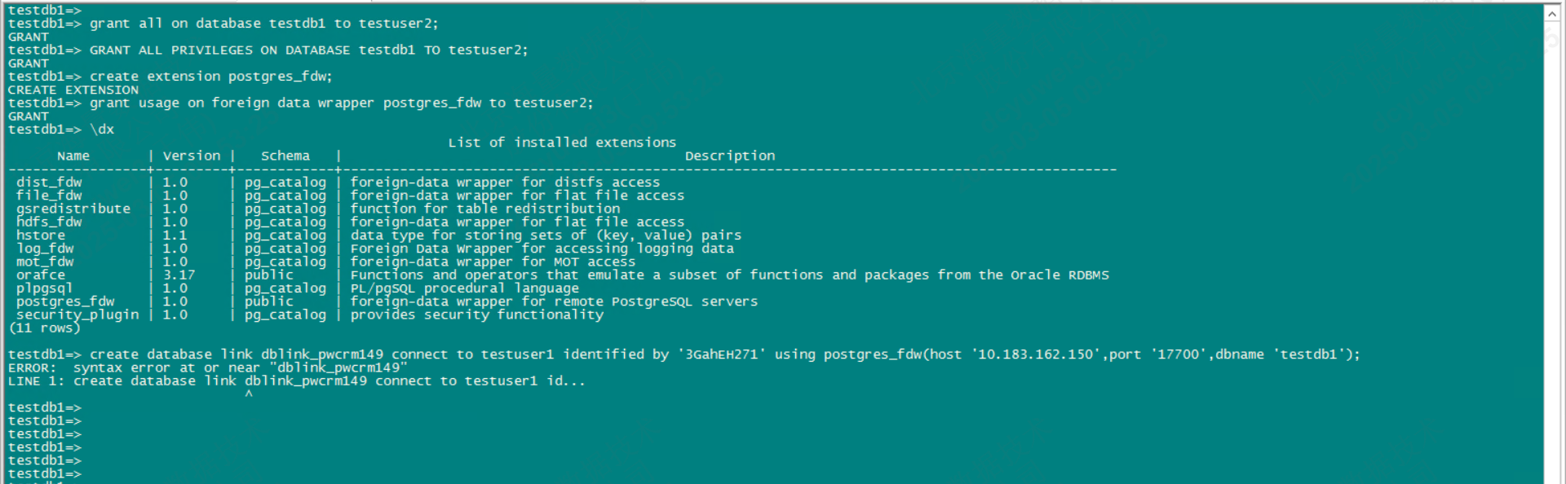Viewport: 1566px width, 484px height.
Task: Click the CREATE EXTENSION output line
Action: point(73,90)
